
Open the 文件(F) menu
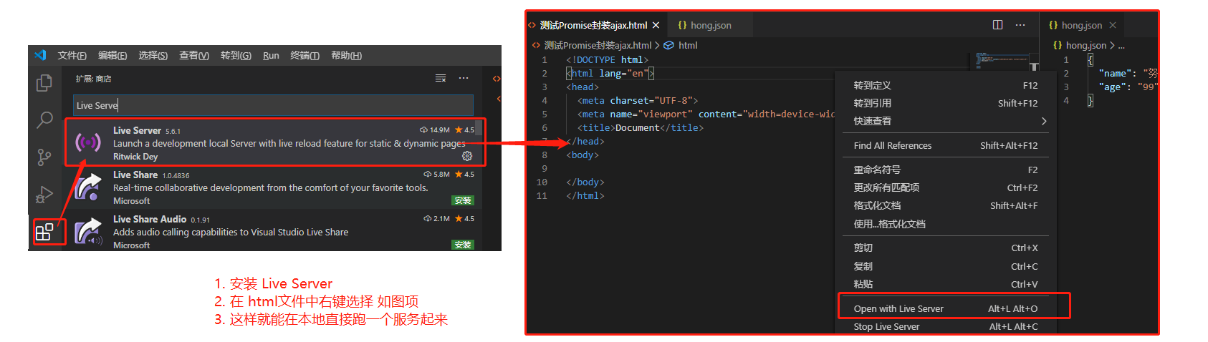72,56
